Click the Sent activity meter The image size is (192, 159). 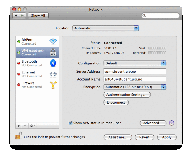tap(157, 48)
